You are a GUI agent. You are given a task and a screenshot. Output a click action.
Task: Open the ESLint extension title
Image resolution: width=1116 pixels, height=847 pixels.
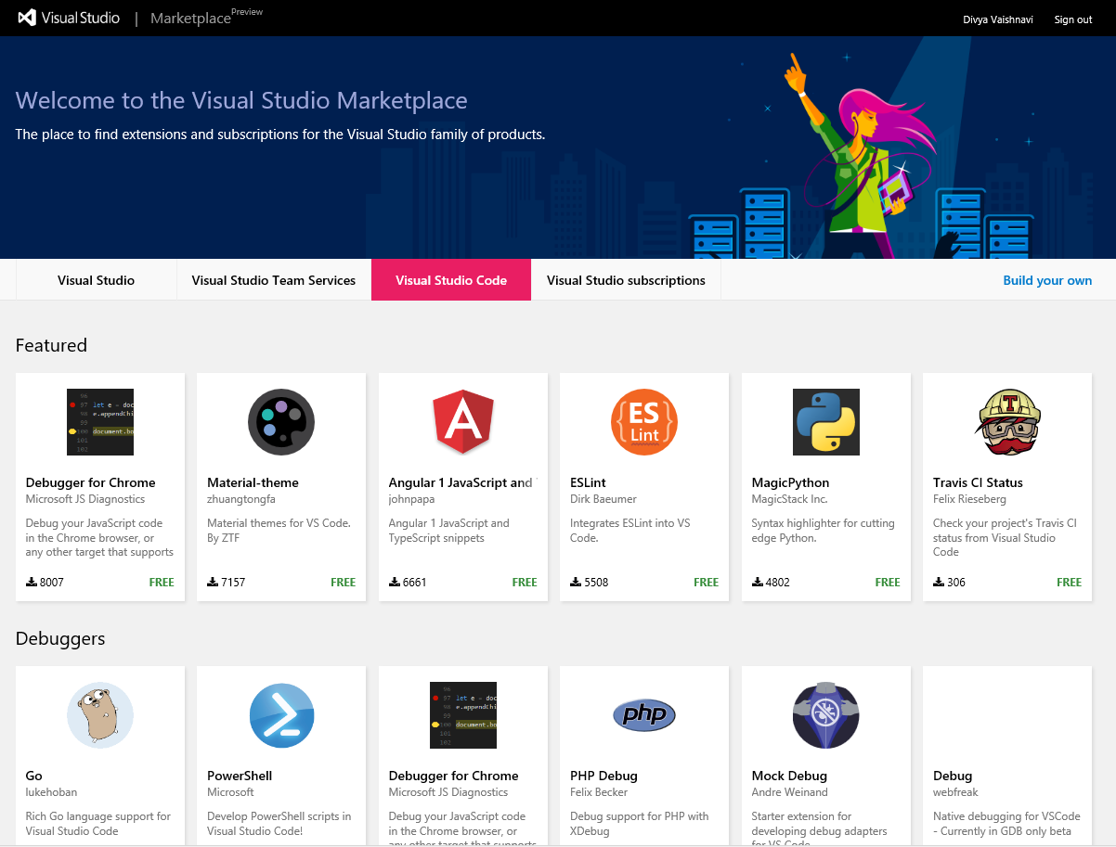pos(588,482)
